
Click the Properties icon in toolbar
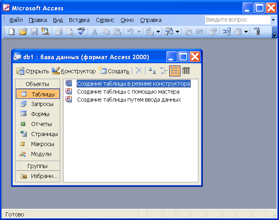click(x=213, y=32)
